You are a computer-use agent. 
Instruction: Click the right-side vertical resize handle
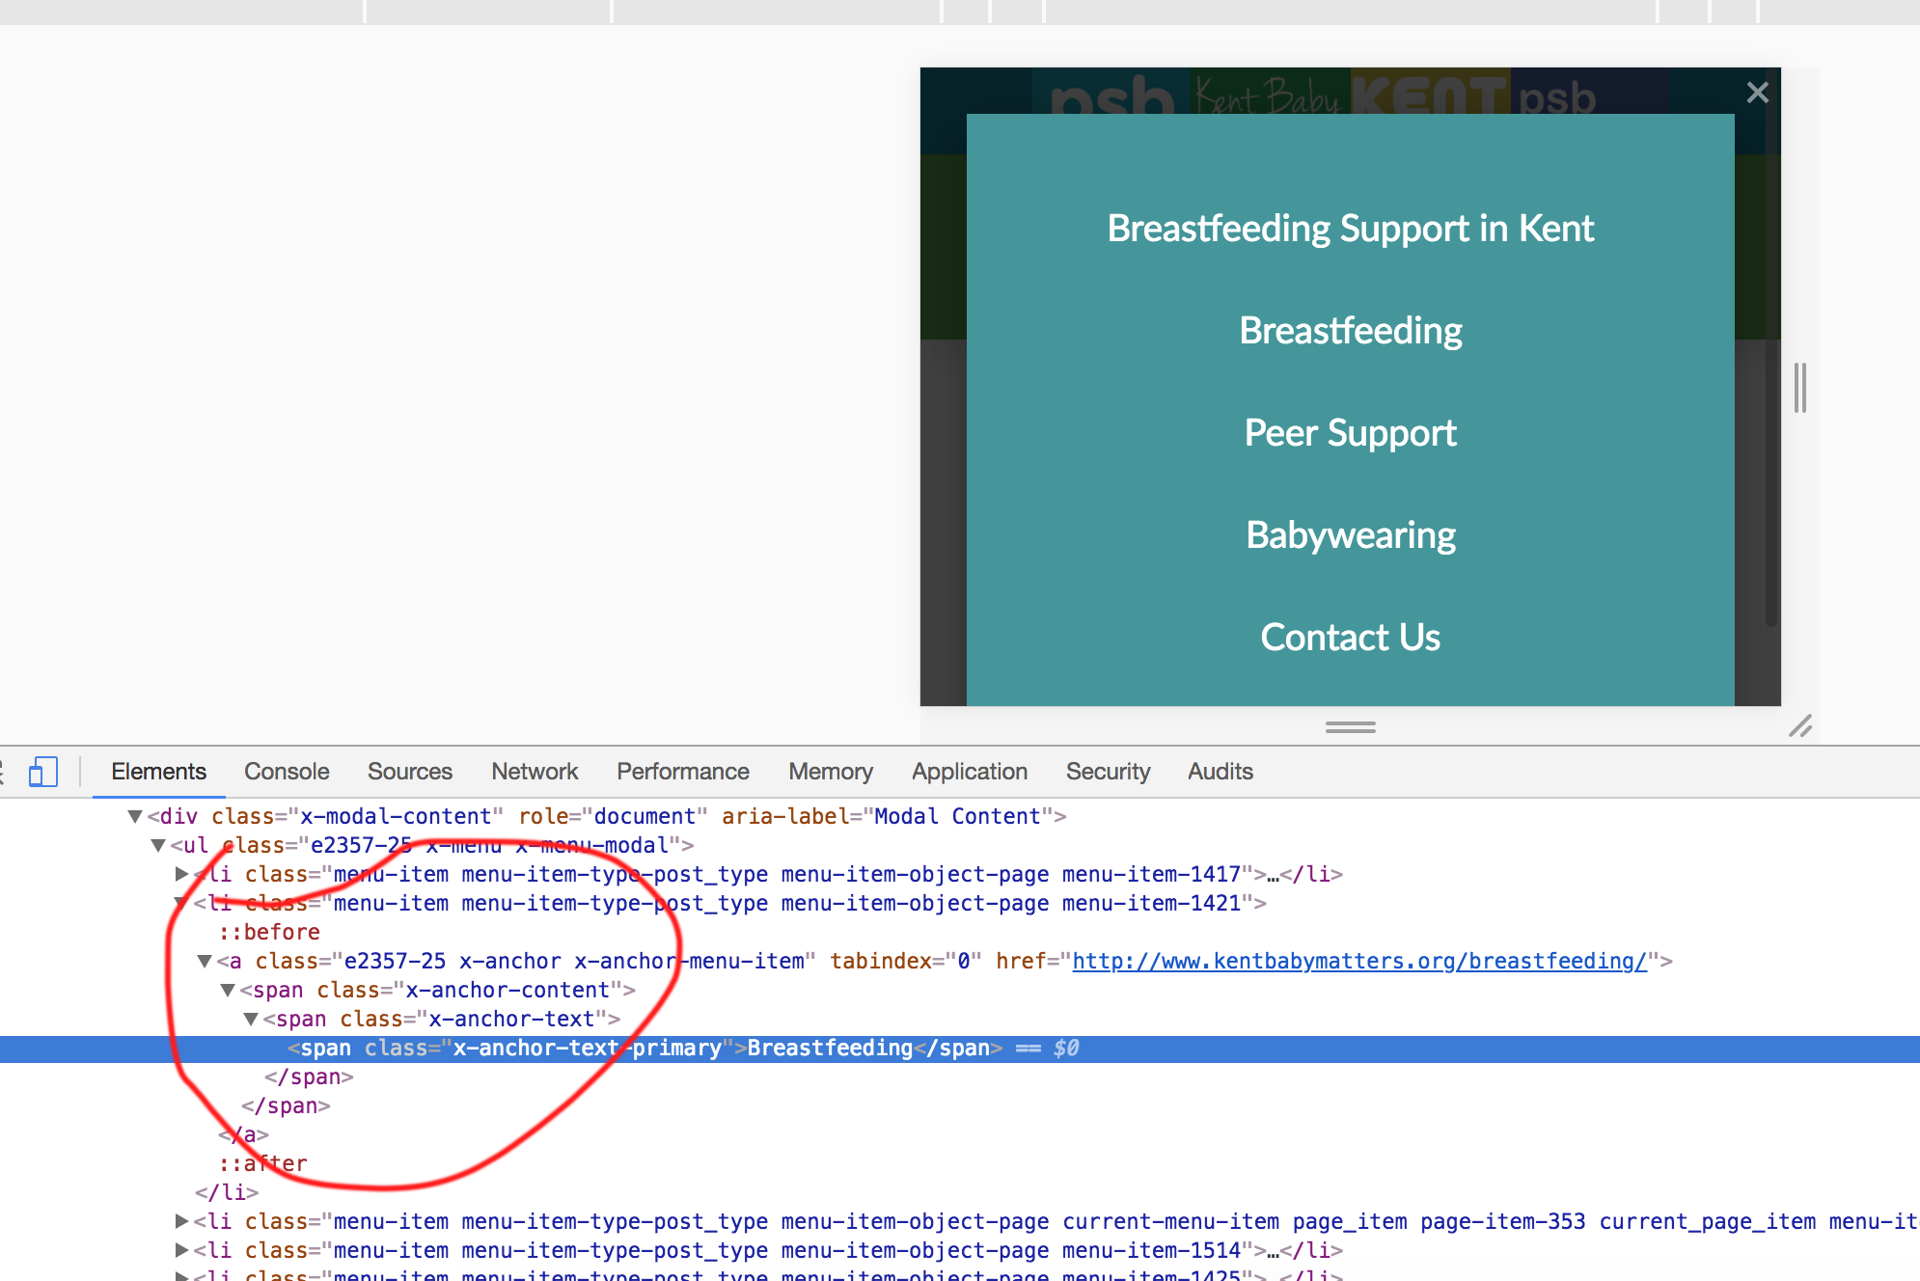click(1799, 388)
